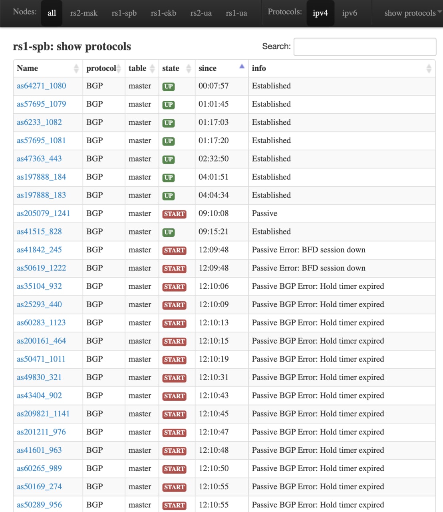Sort by info column arrows

429,68
